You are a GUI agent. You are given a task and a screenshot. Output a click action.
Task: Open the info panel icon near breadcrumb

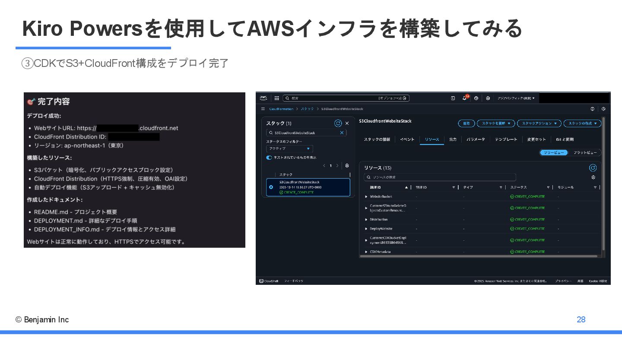pyautogui.click(x=593, y=109)
